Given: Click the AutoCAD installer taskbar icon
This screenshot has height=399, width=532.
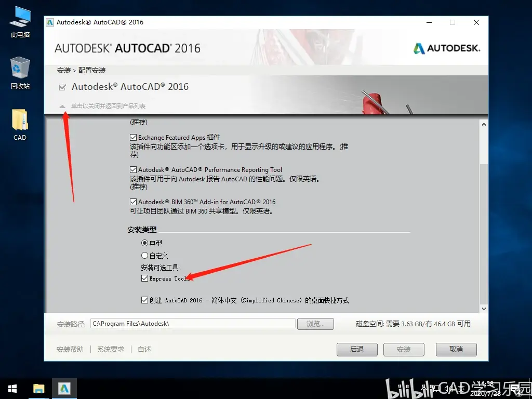Looking at the screenshot, I should click(x=64, y=389).
